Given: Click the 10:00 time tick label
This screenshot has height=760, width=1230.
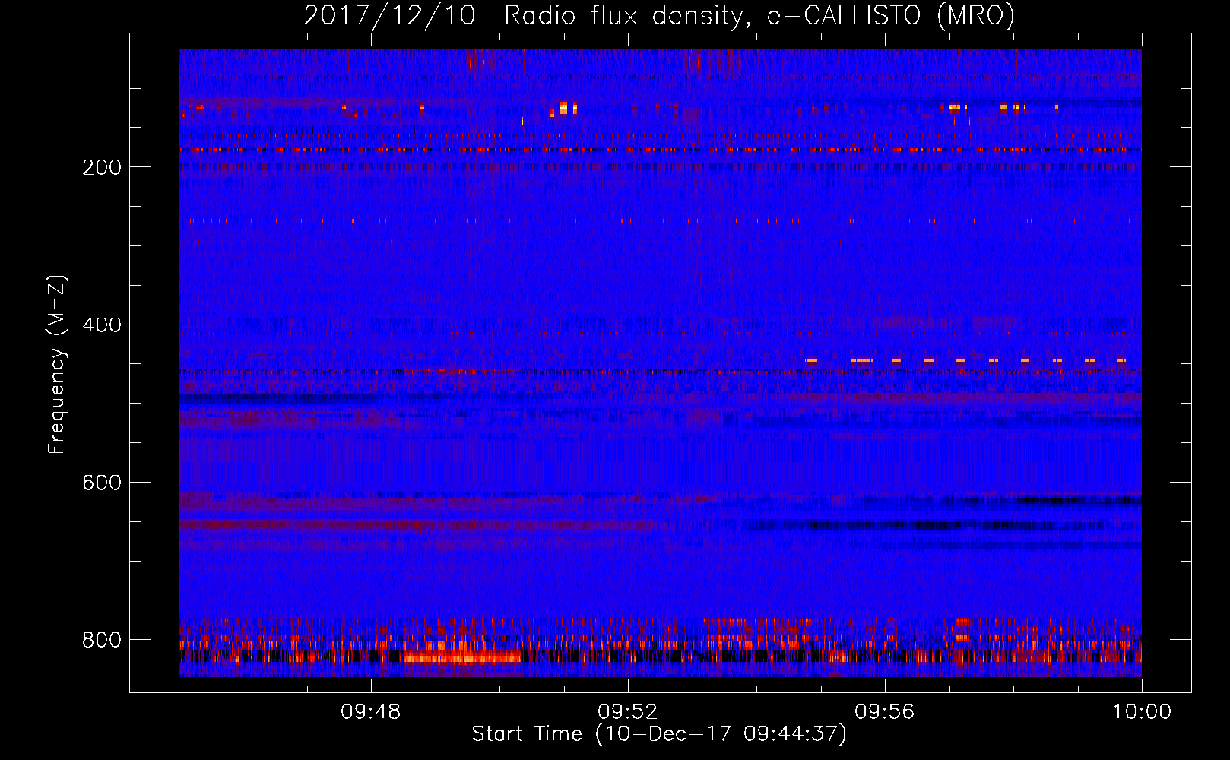Looking at the screenshot, I should [x=1142, y=712].
